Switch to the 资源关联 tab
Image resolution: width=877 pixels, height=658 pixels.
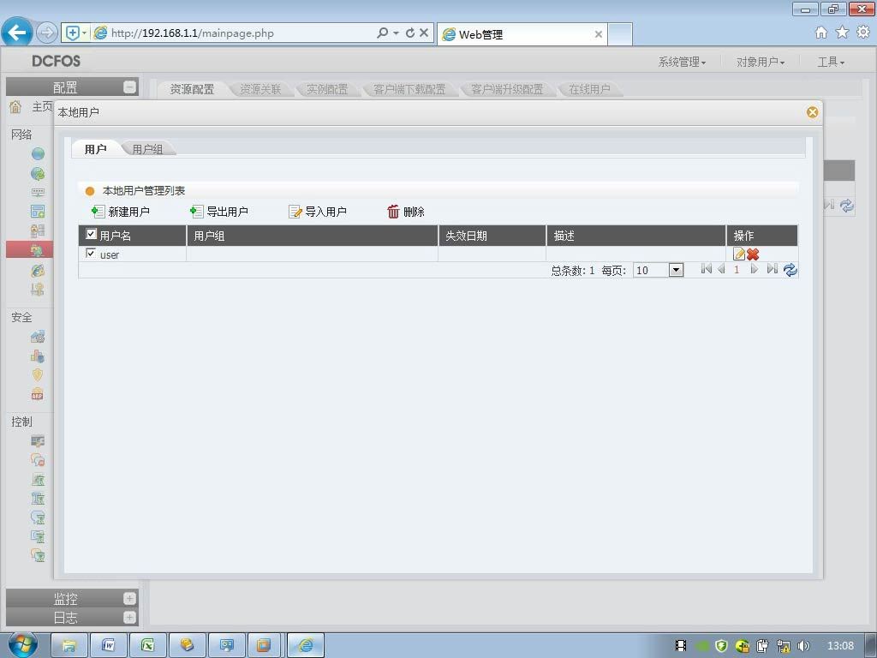click(x=260, y=89)
